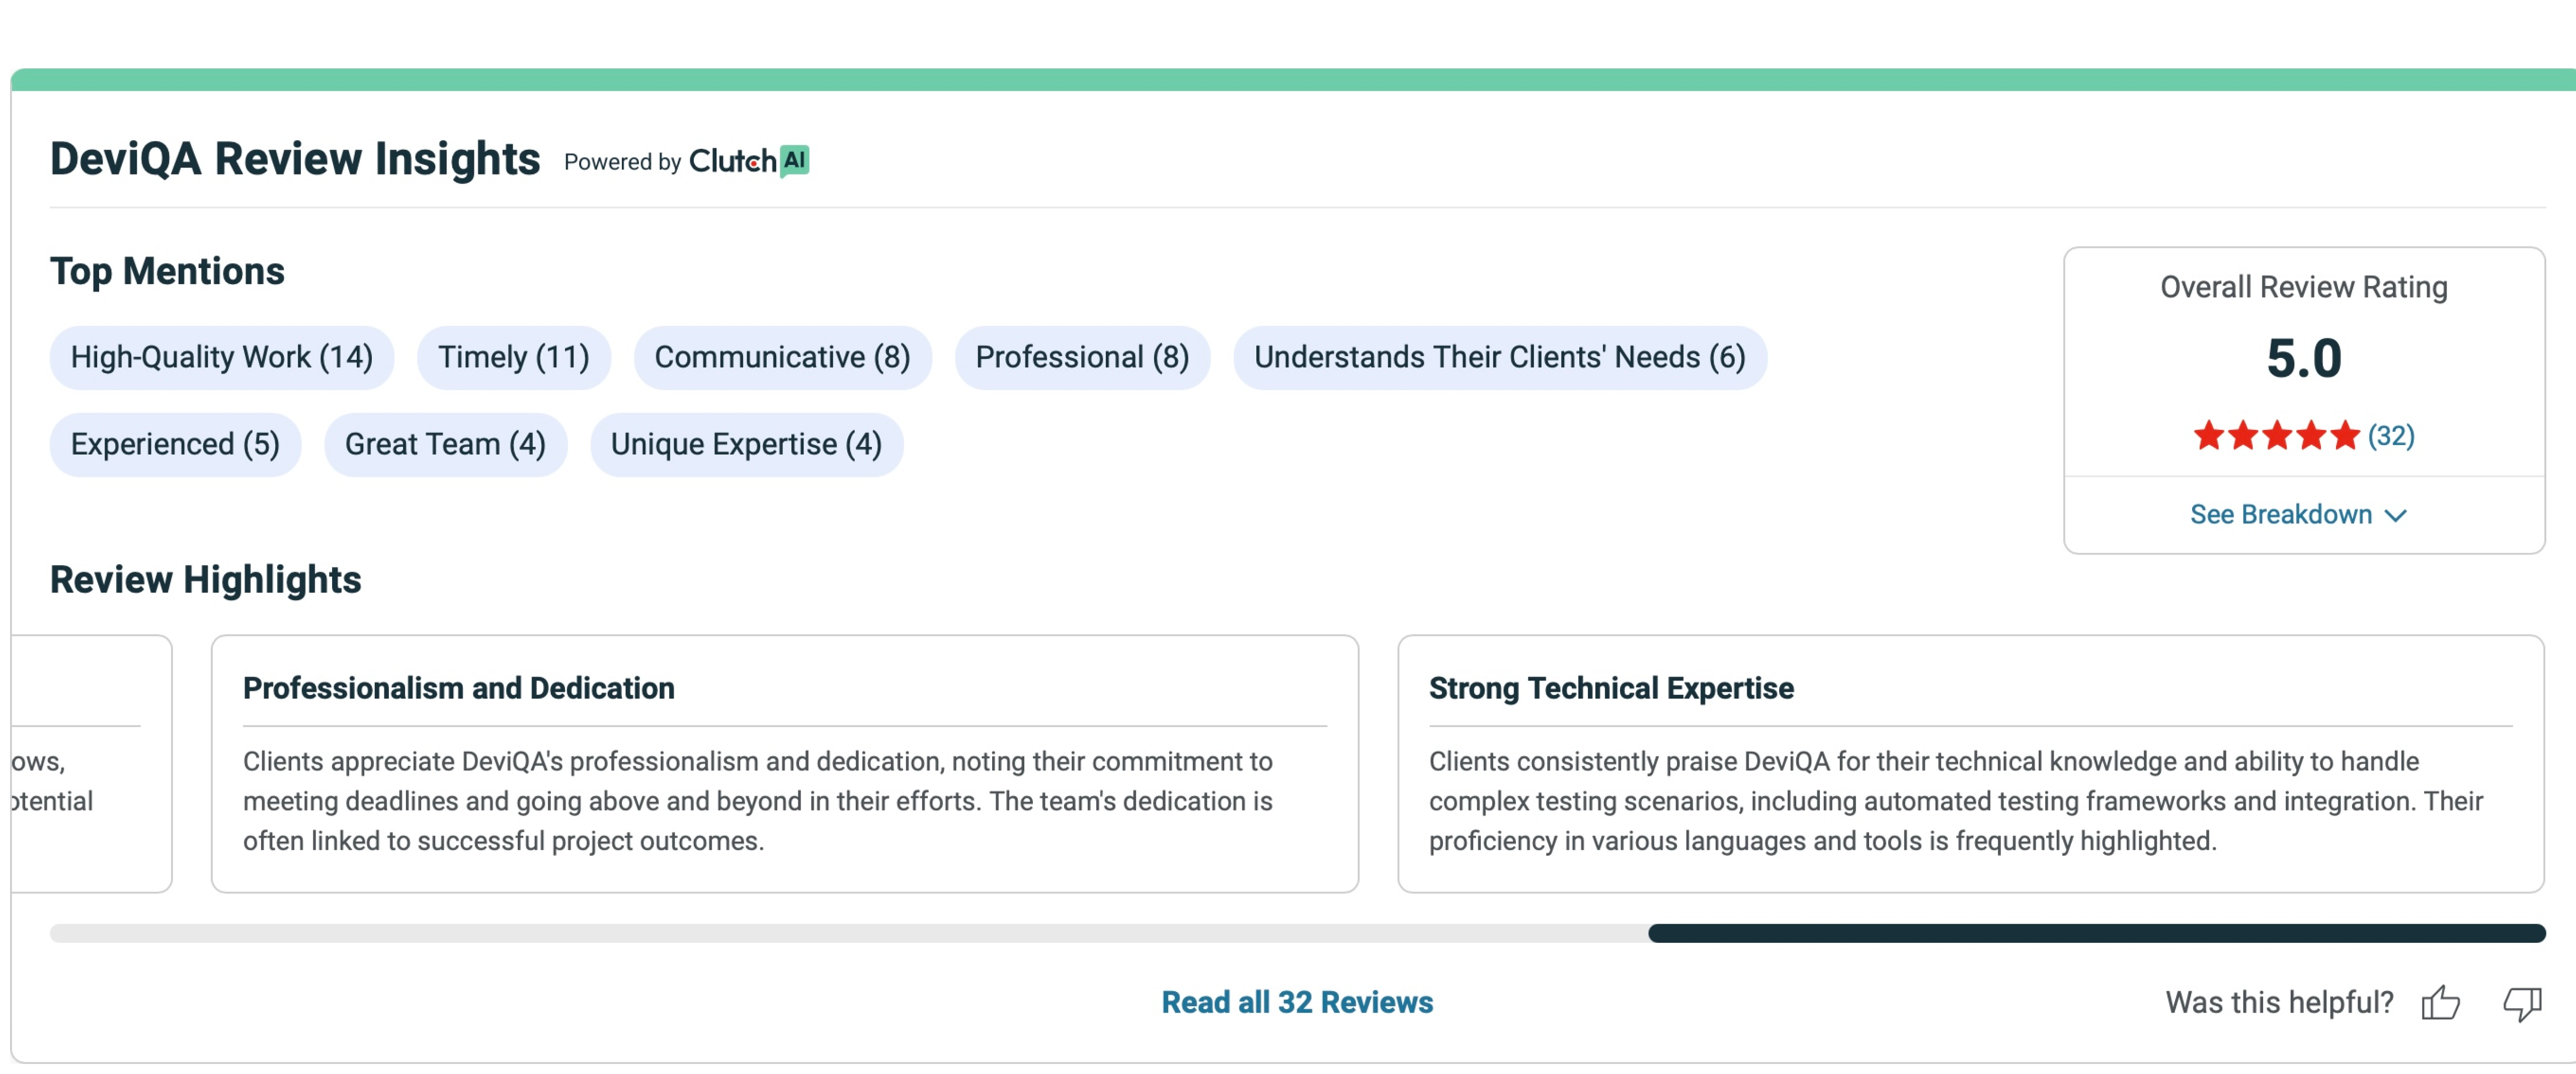
Task: Click the red star rating icons
Action: 2276,435
